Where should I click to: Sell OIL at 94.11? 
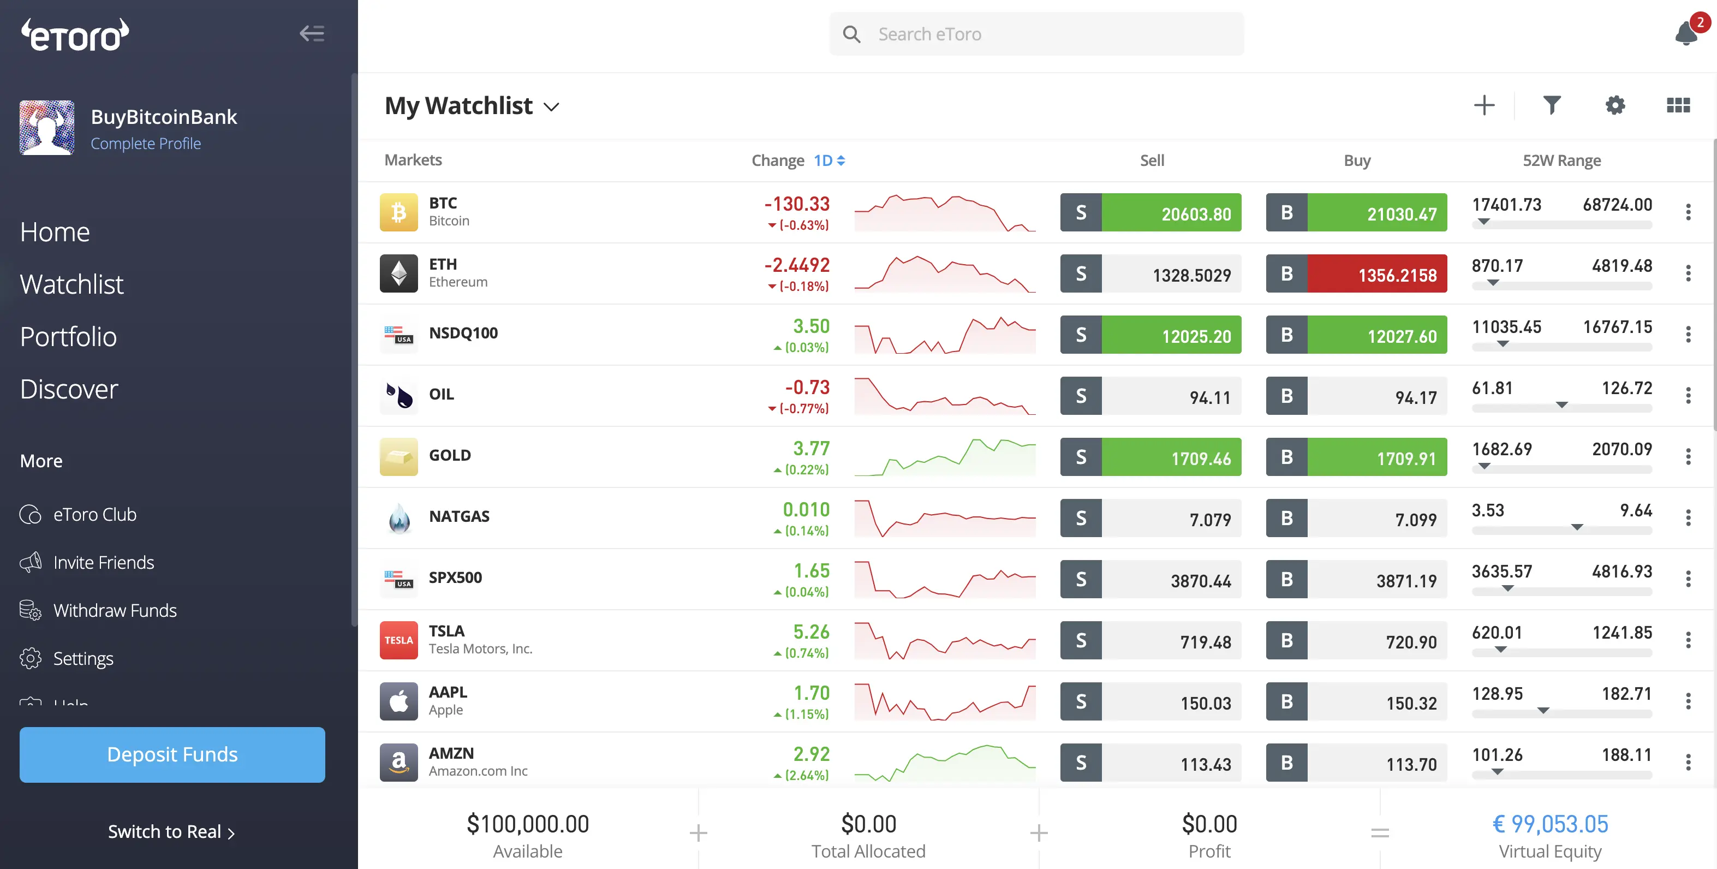tap(1150, 396)
